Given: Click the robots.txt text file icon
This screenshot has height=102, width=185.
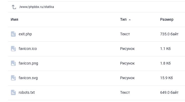Looking at the screenshot, I should pos(13,92).
